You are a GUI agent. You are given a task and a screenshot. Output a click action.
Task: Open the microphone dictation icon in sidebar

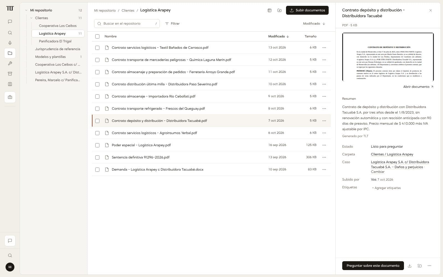(x=10, y=43)
